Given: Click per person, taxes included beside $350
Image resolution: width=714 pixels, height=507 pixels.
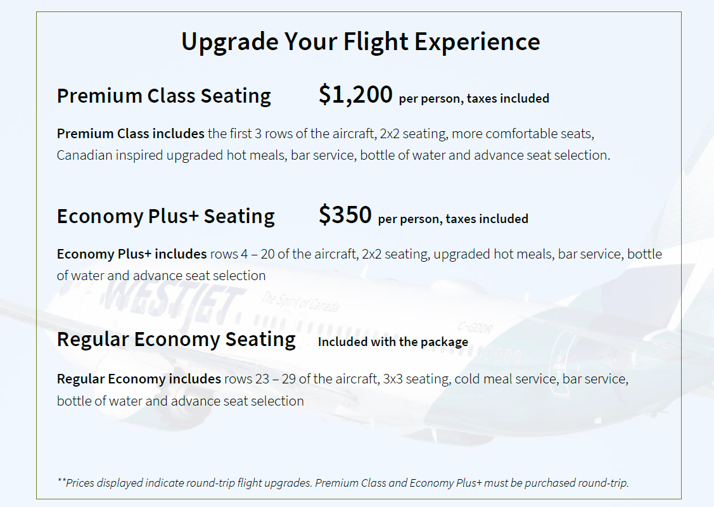Looking at the screenshot, I should click(x=453, y=219).
